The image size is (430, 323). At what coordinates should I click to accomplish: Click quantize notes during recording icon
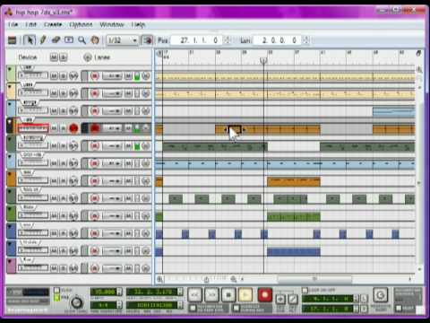(236, 308)
